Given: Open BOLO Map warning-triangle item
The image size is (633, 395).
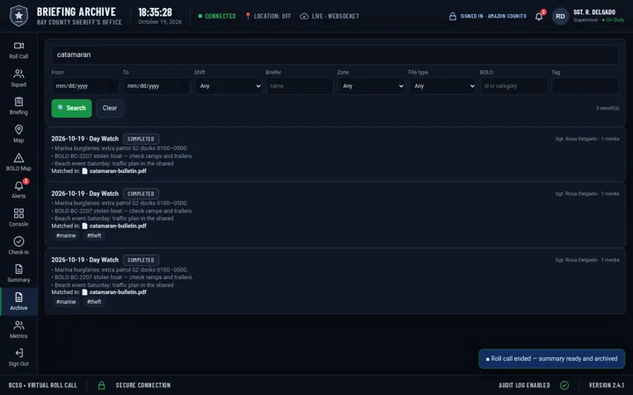Looking at the screenshot, I should [x=18, y=162].
